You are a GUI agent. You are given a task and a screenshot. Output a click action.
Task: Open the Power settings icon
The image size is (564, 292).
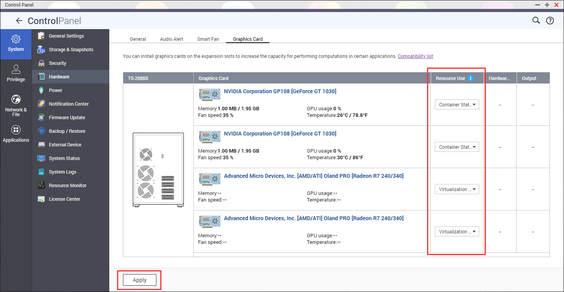pyautogui.click(x=41, y=90)
